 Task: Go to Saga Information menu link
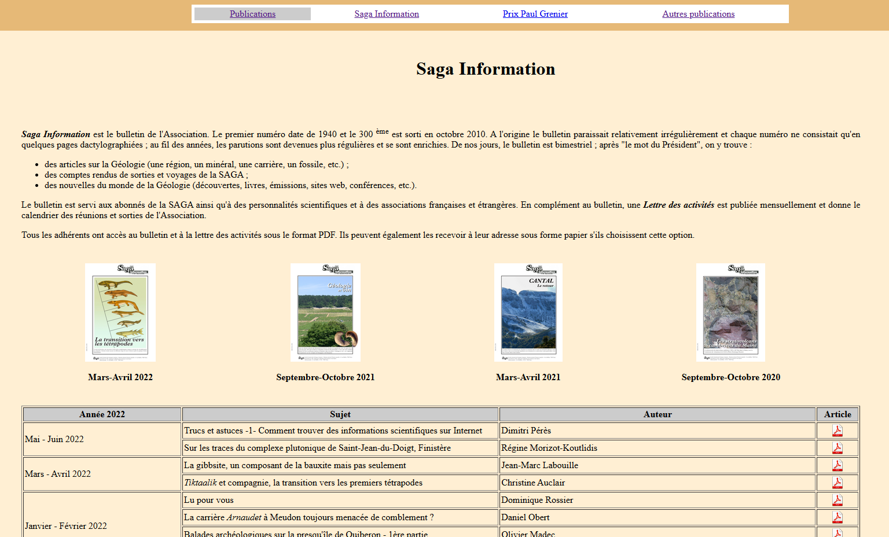click(x=387, y=14)
